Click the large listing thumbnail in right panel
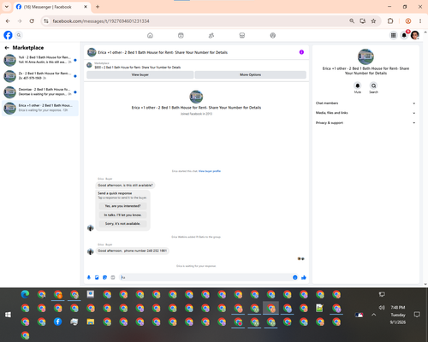 [366, 56]
